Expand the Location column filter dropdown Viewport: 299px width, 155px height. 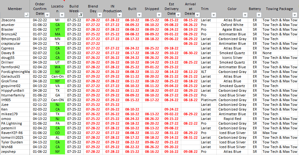click(62, 15)
